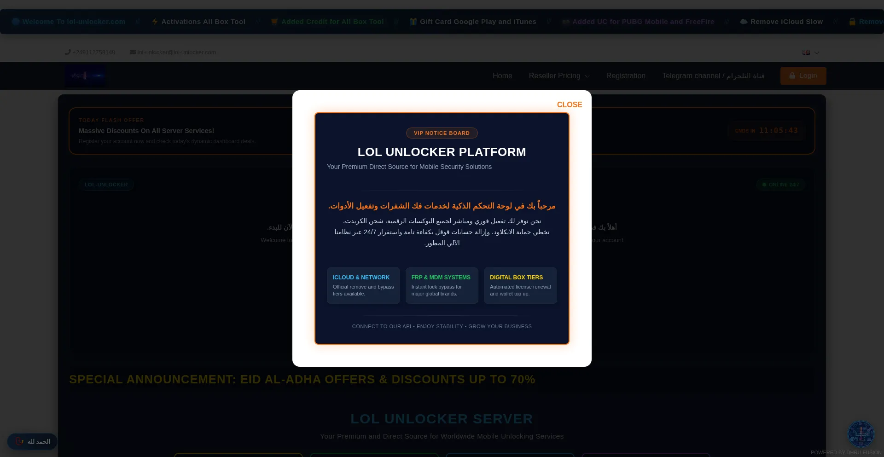Click Your Premium Direct Source subtitle
884x457 pixels.
click(409, 167)
